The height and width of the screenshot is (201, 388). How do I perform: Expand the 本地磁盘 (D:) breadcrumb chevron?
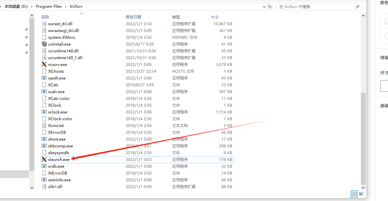(x=32, y=6)
